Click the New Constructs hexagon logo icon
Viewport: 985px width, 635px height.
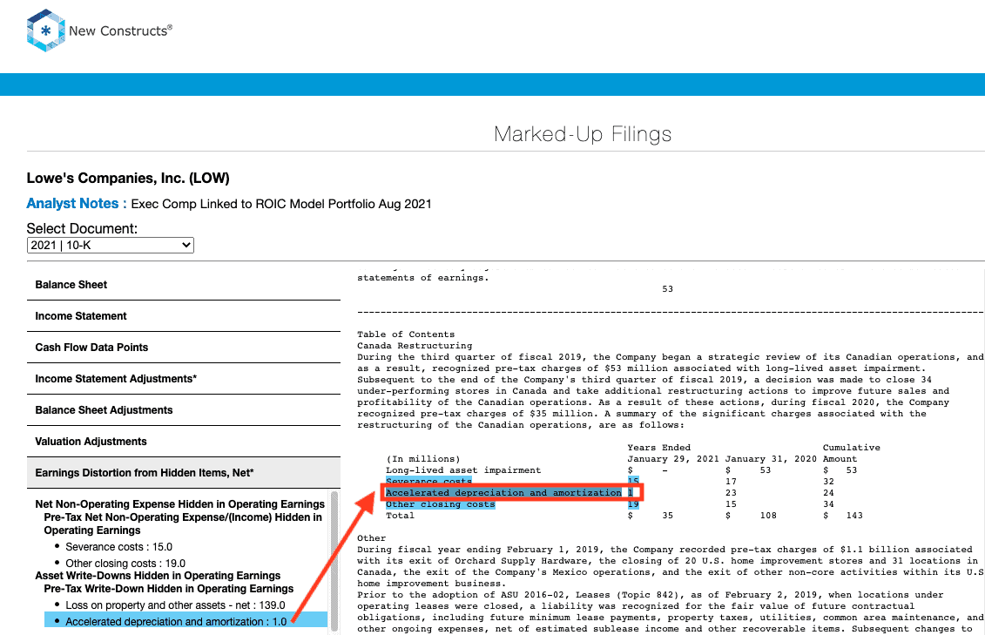coord(46,30)
